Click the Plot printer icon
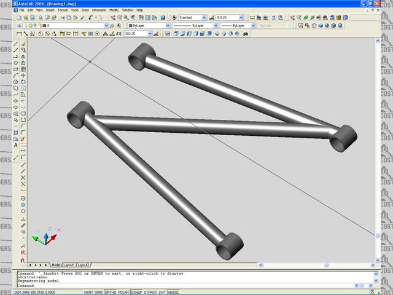Image resolution: width=393 pixels, height=295 pixels. pos(41,18)
